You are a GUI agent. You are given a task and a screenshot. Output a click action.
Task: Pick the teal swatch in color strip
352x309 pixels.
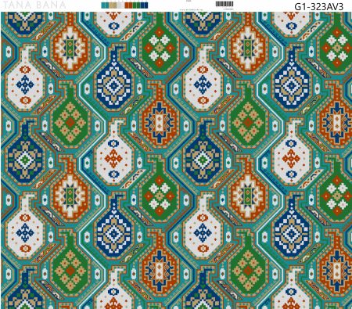point(105,5)
